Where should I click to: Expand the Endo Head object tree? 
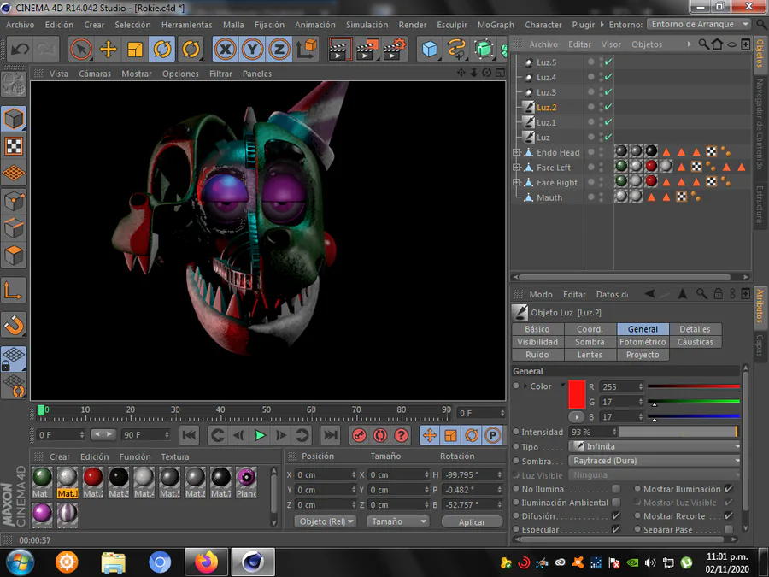click(516, 153)
